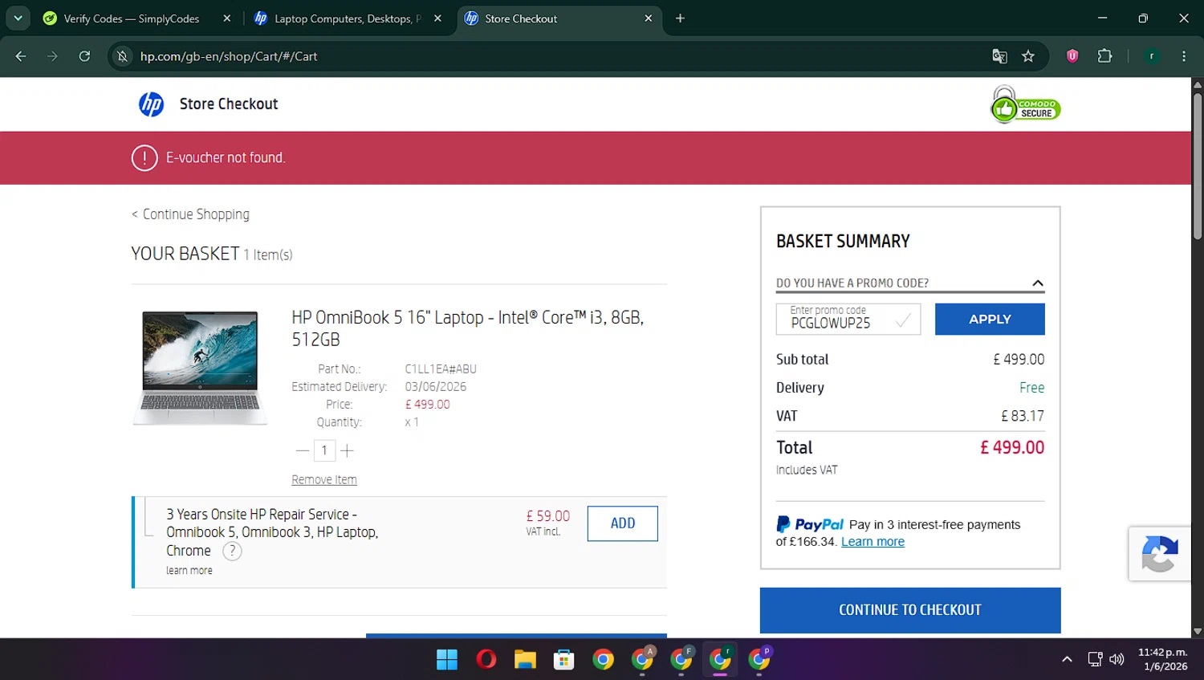Close the Laptop Computers tab

click(x=437, y=18)
